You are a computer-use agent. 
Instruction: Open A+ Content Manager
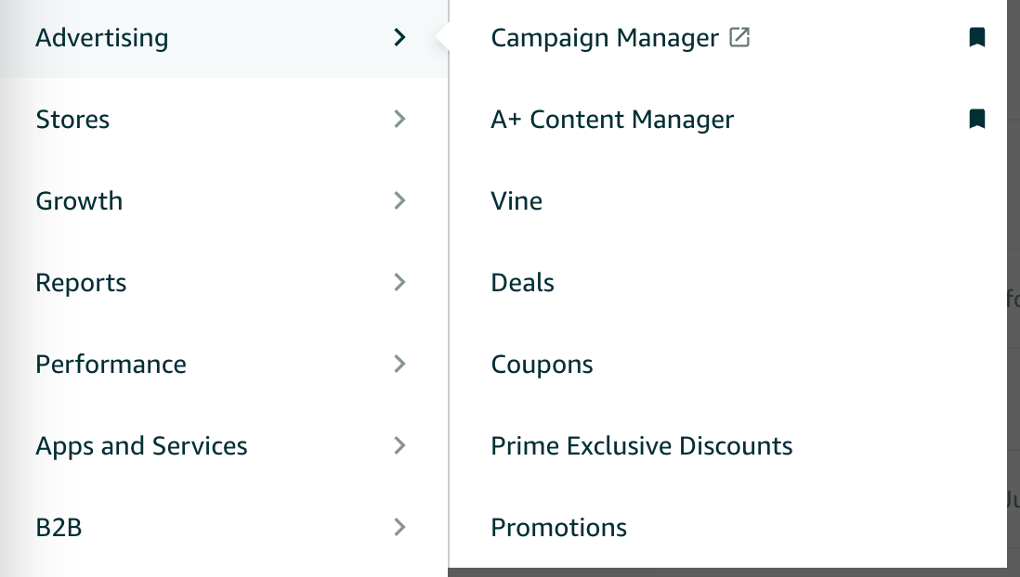[x=612, y=120]
